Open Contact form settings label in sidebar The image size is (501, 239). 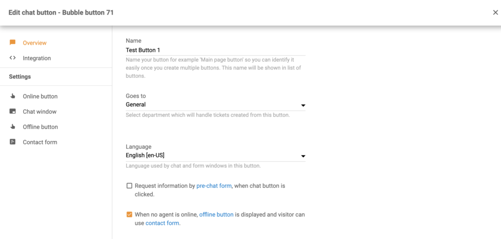tap(40, 142)
